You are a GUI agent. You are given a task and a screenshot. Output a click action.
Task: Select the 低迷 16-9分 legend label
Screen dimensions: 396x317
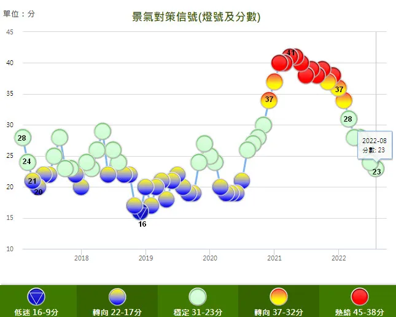click(36, 312)
